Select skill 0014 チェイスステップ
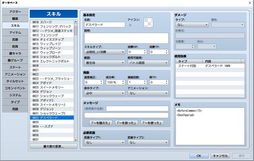Viewport: 254px width, 161px height. click(x=52, y=40)
